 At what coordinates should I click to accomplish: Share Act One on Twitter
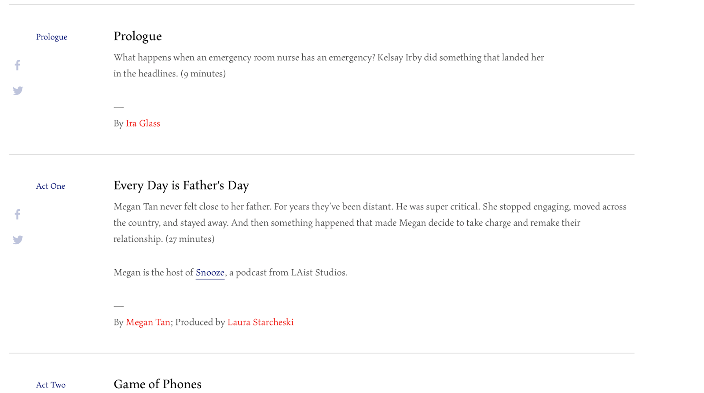pyautogui.click(x=18, y=240)
